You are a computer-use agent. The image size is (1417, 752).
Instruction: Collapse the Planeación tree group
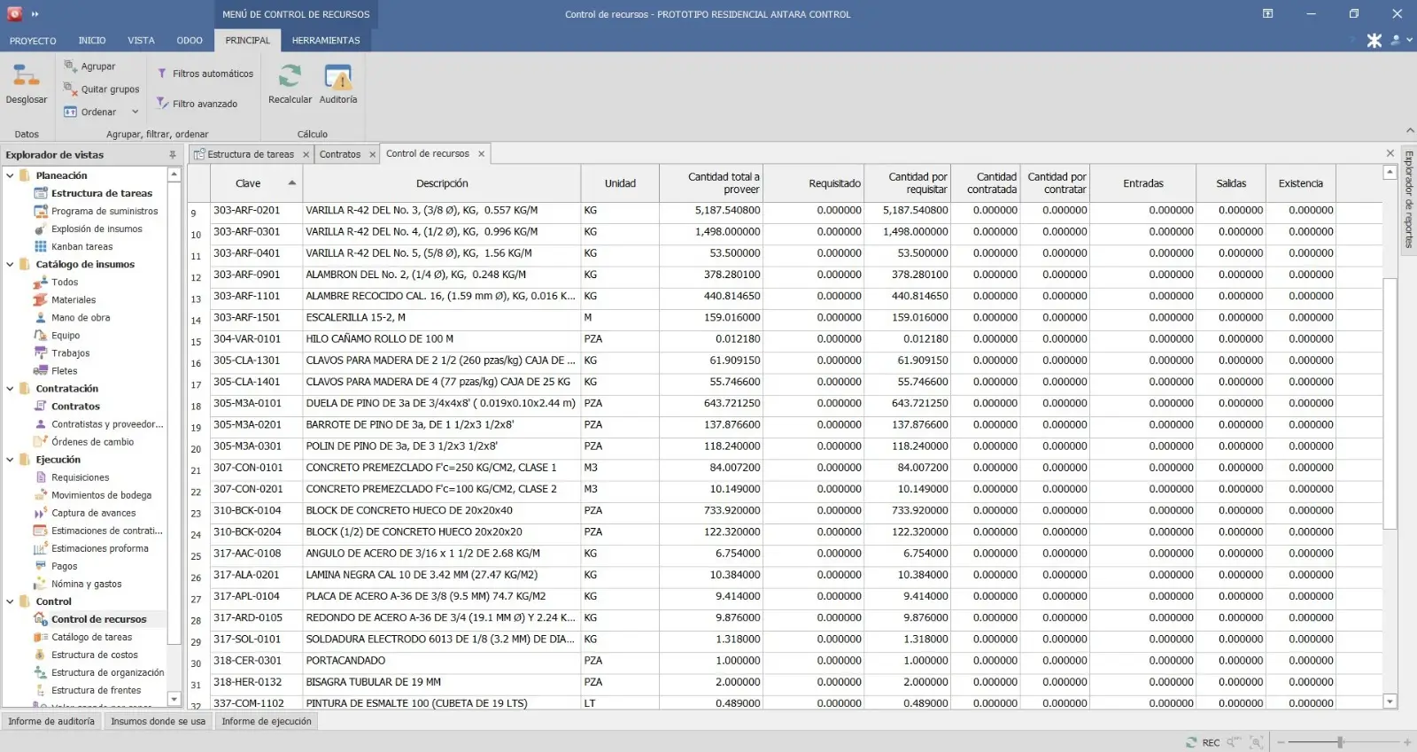pos(10,175)
